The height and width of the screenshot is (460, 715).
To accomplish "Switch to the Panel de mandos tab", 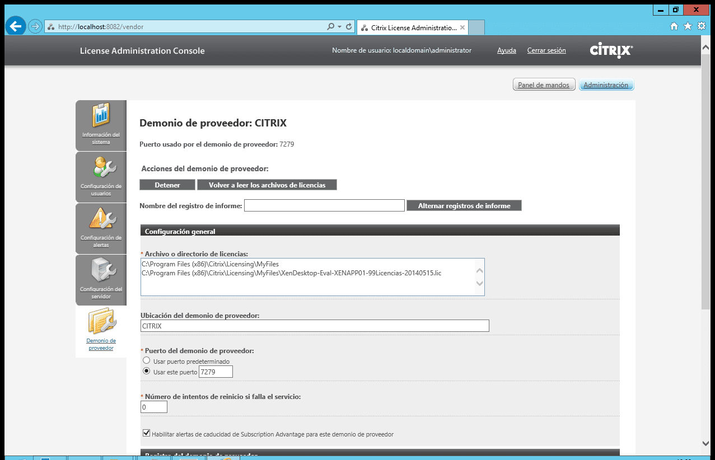I will 543,85.
